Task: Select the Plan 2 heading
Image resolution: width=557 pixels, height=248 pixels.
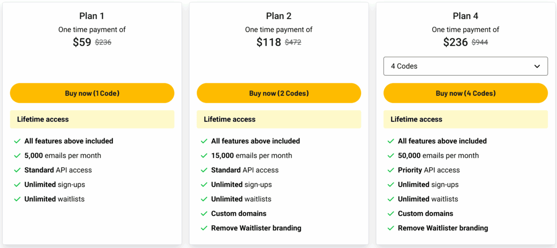Action: (x=278, y=16)
